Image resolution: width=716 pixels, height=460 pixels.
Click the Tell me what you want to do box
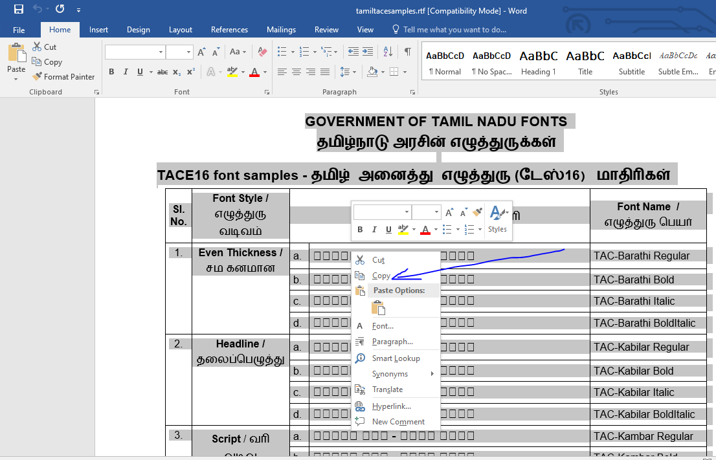point(454,30)
